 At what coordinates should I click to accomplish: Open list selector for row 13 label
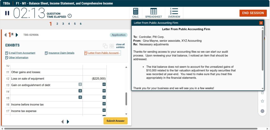[x=80, y=84]
